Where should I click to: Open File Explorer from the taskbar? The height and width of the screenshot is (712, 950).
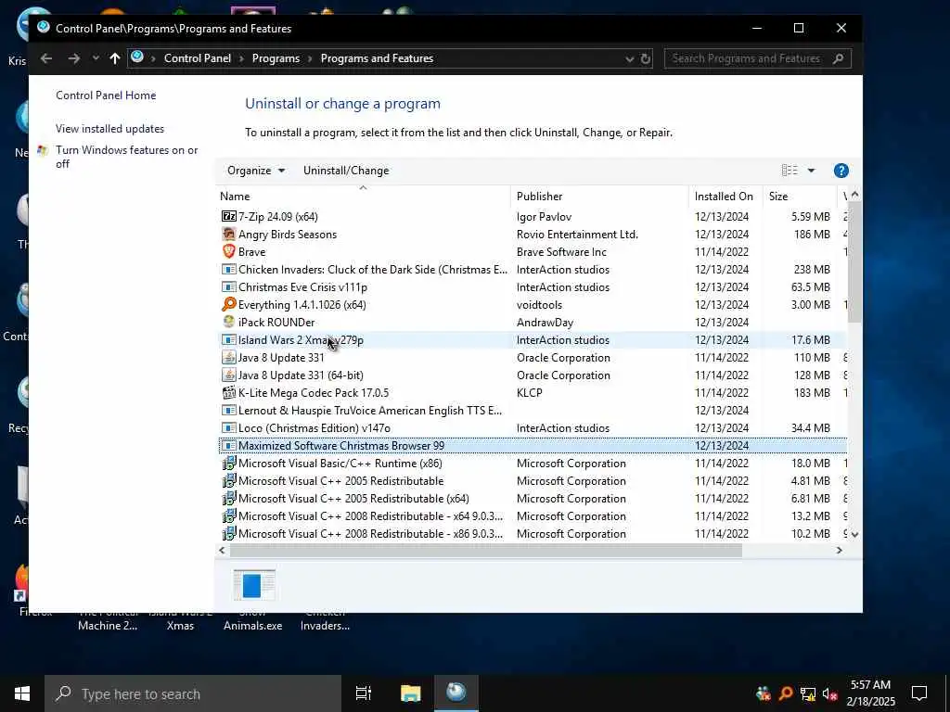point(410,693)
